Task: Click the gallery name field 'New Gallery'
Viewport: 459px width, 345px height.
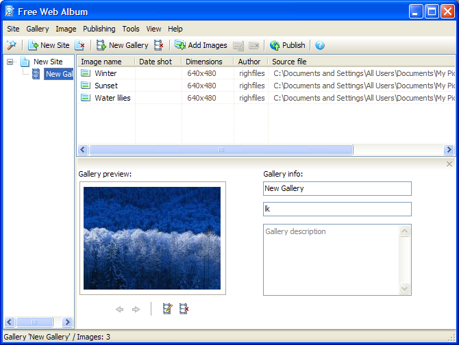Action: click(x=337, y=188)
